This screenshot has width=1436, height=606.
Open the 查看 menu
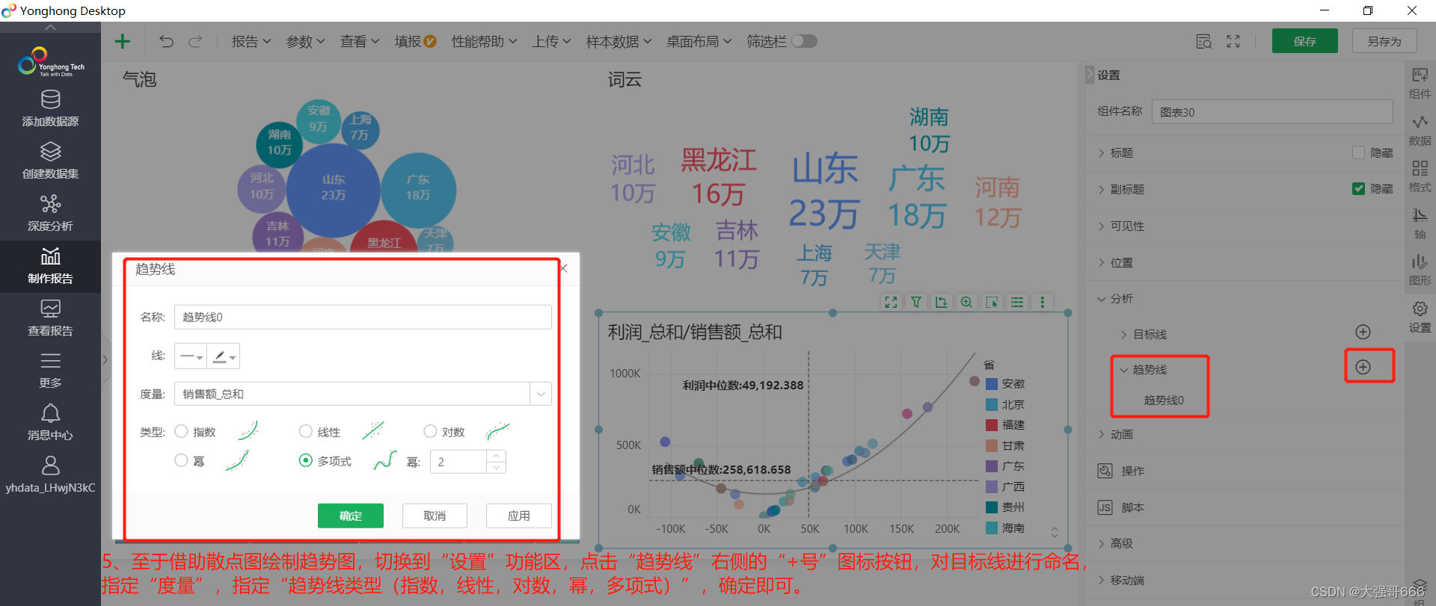coord(360,42)
